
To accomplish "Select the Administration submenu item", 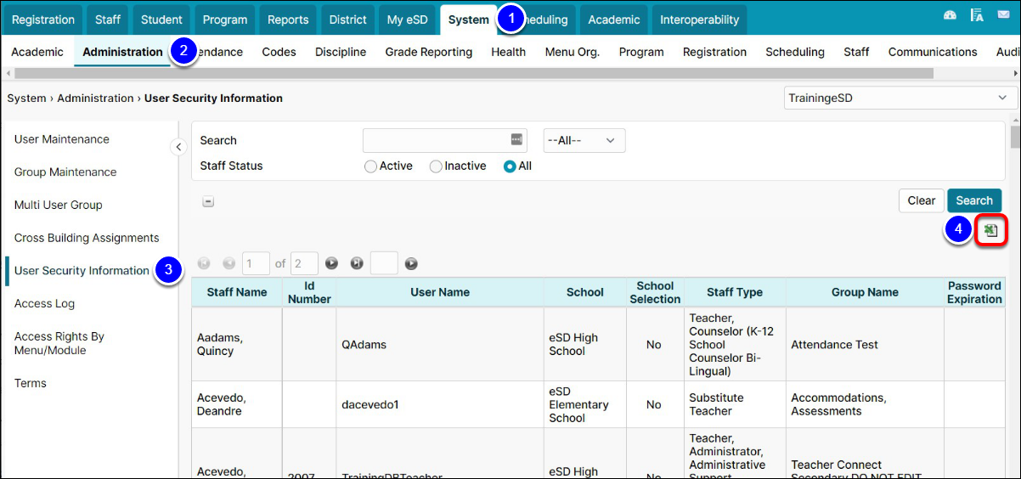I will (122, 52).
